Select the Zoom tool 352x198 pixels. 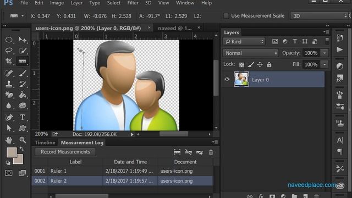click(23, 140)
